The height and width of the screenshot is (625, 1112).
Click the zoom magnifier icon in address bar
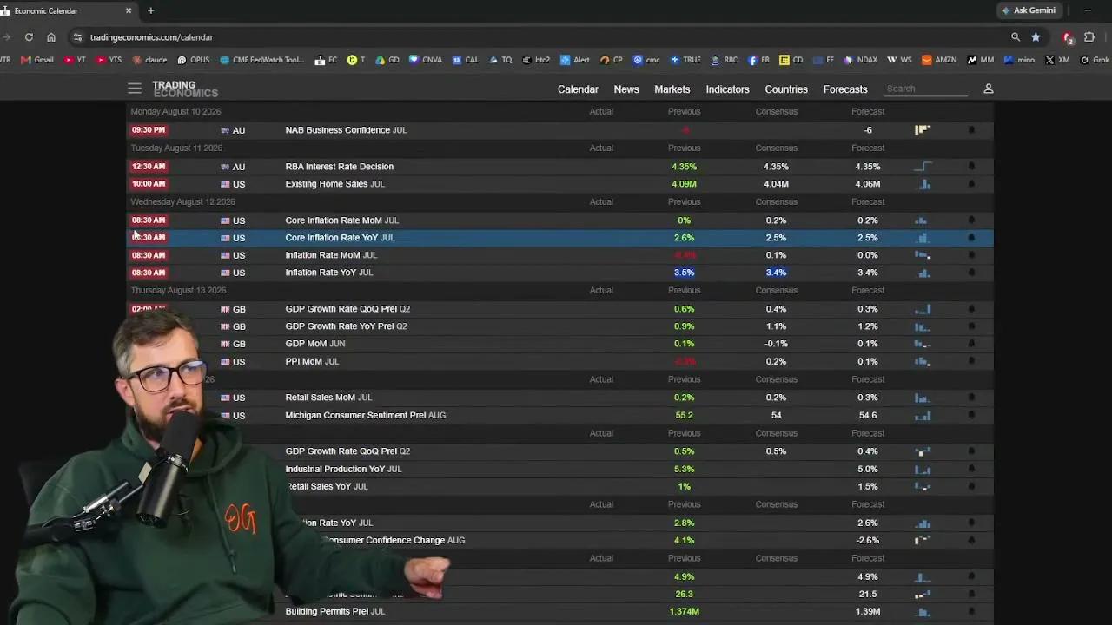[x=1016, y=37]
